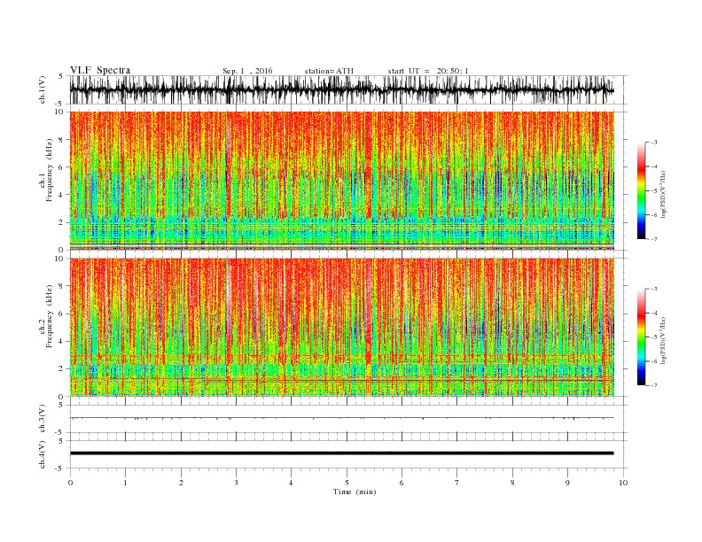Click the time axis tick label '6'
This screenshot has height=542, width=702.
pyautogui.click(x=402, y=483)
